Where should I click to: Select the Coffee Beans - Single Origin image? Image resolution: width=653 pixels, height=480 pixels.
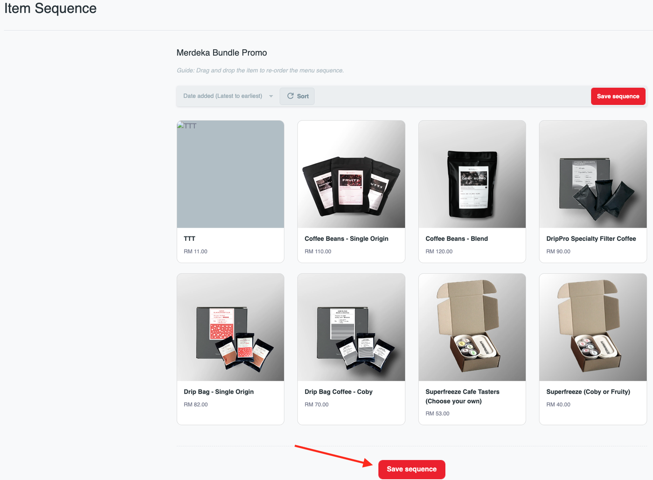pos(351,174)
